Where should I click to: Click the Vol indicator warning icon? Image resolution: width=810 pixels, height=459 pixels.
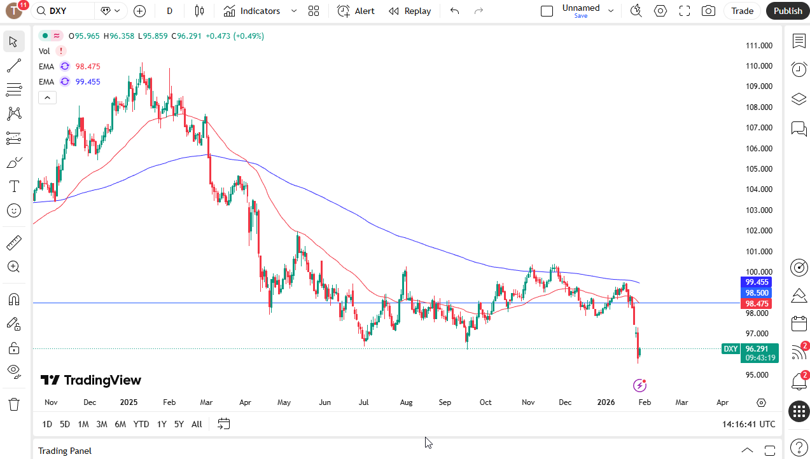(x=60, y=51)
